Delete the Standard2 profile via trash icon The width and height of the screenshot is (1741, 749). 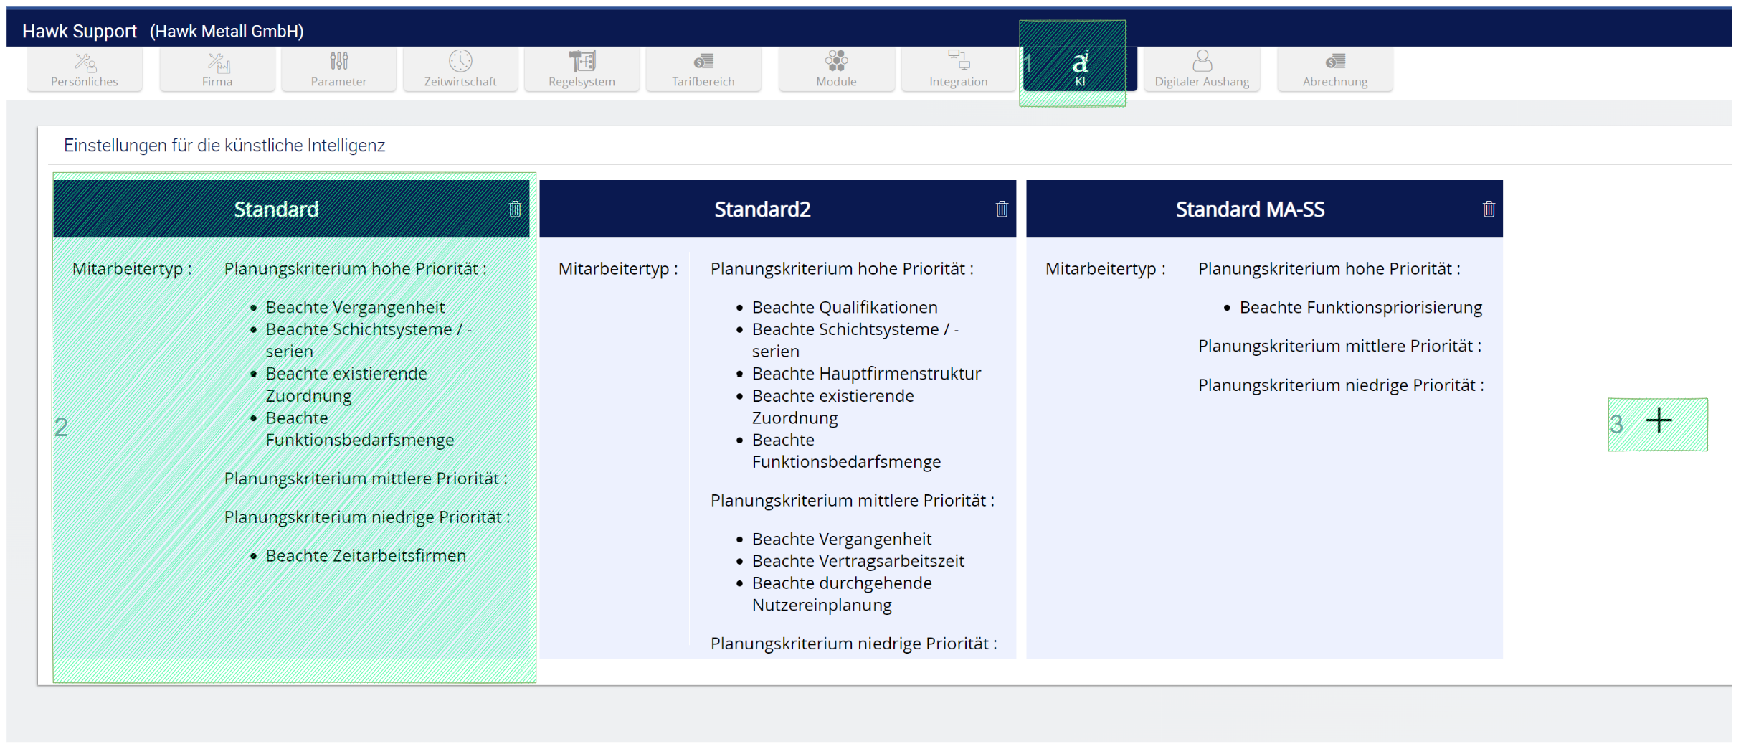click(x=1002, y=209)
